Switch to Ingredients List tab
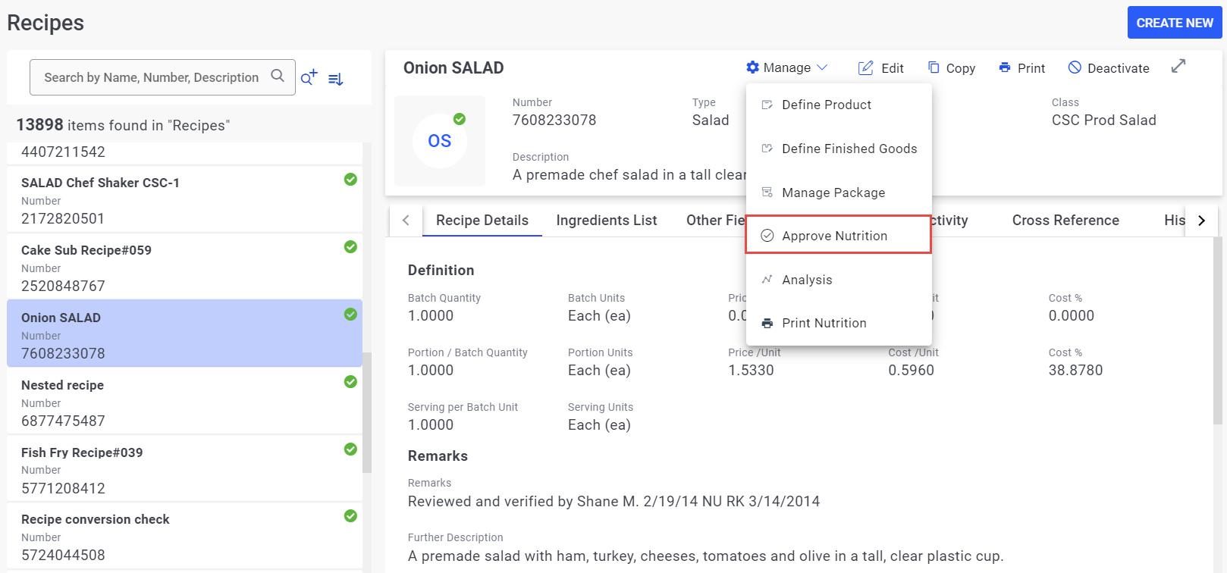Viewport: 1227px width, 573px height. click(607, 221)
